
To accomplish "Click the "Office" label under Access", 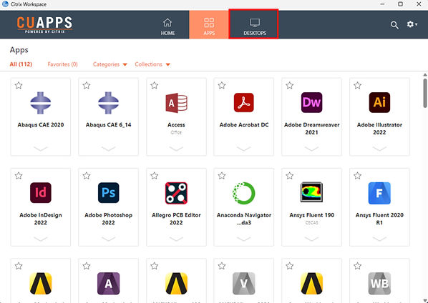I will 176,132.
